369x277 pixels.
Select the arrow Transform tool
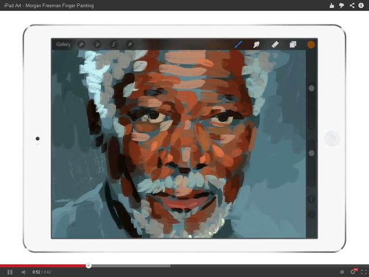pos(130,44)
